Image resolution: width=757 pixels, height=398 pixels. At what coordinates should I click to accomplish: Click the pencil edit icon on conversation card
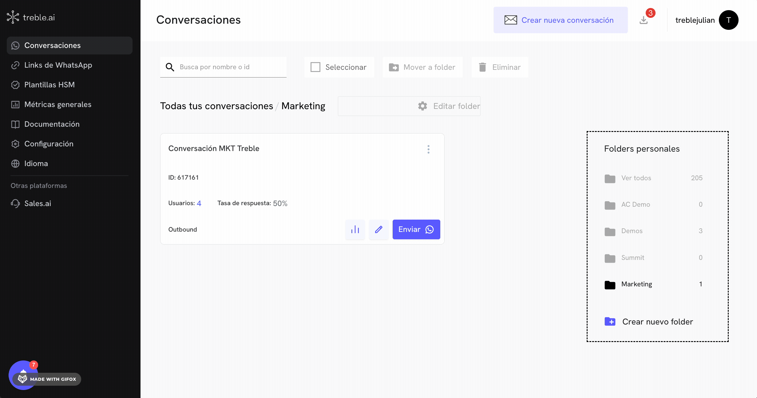click(x=378, y=229)
